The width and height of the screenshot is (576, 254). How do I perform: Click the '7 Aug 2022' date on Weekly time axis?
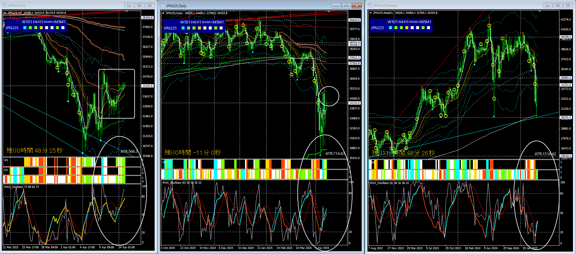[x=376, y=248]
